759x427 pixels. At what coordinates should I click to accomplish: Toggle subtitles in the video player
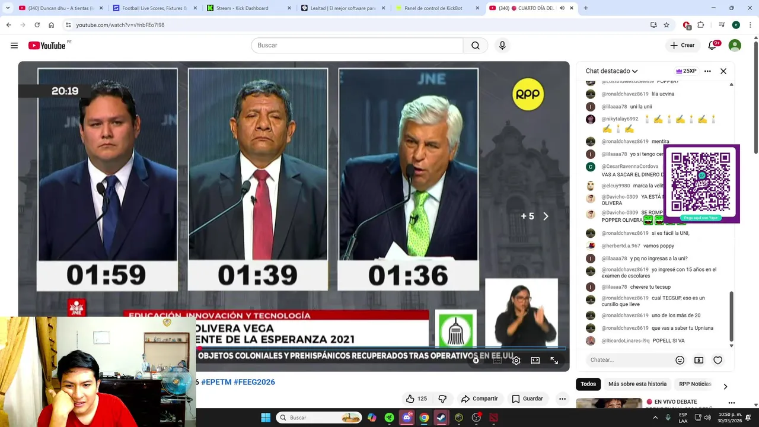[498, 361]
